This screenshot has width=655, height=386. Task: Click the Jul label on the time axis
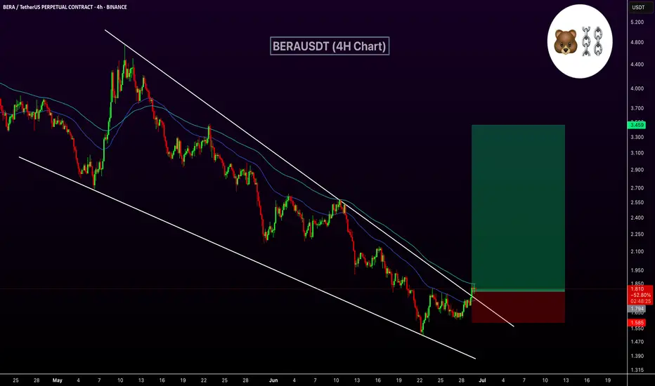pos(482,380)
